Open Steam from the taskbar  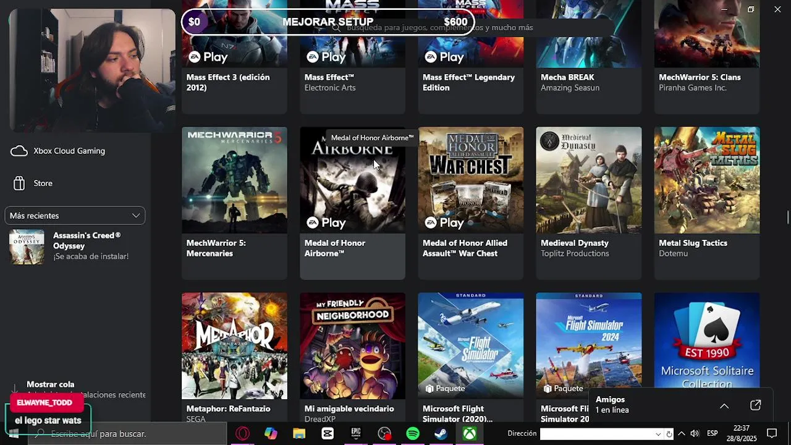tap(441, 434)
